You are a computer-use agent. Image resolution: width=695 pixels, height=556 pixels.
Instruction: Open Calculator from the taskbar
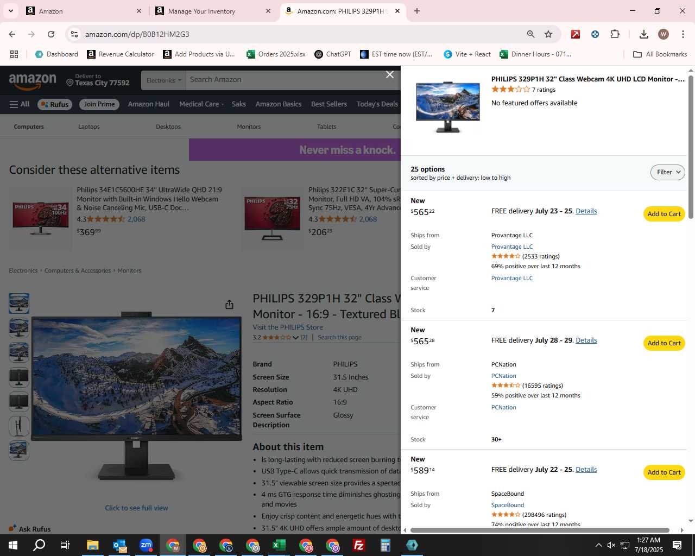pyautogui.click(x=386, y=545)
